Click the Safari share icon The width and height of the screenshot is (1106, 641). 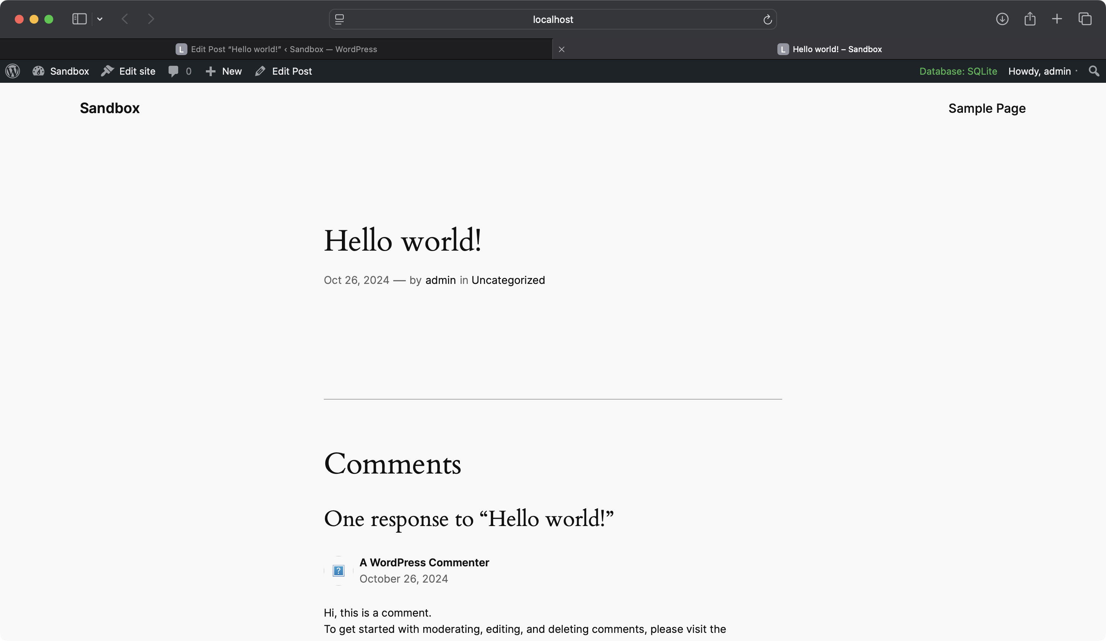coord(1029,19)
